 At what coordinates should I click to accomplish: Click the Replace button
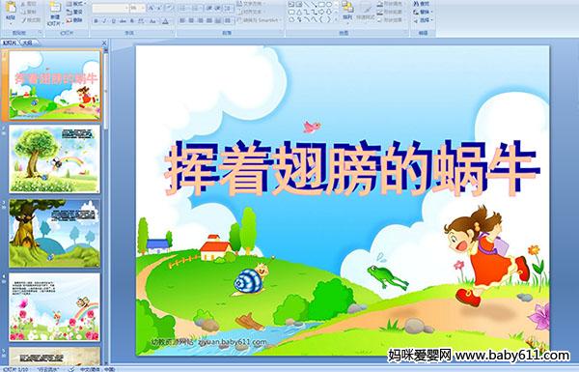(422, 13)
